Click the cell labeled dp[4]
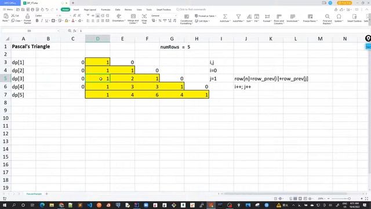 pos(23,87)
